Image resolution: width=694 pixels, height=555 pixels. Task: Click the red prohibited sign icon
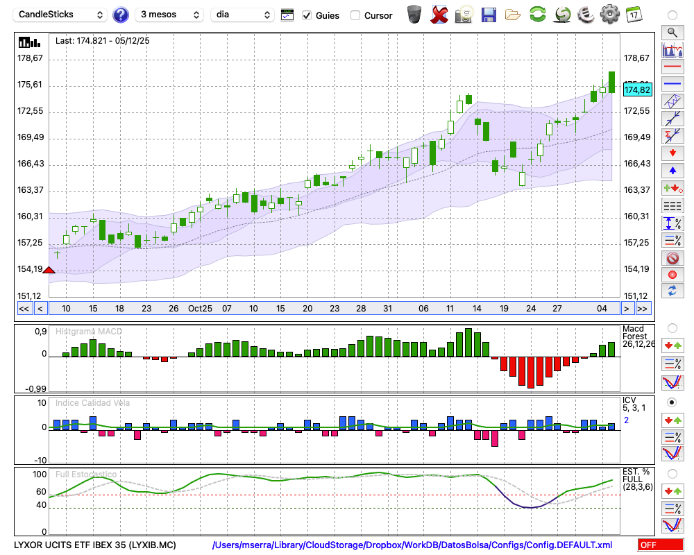(x=672, y=258)
